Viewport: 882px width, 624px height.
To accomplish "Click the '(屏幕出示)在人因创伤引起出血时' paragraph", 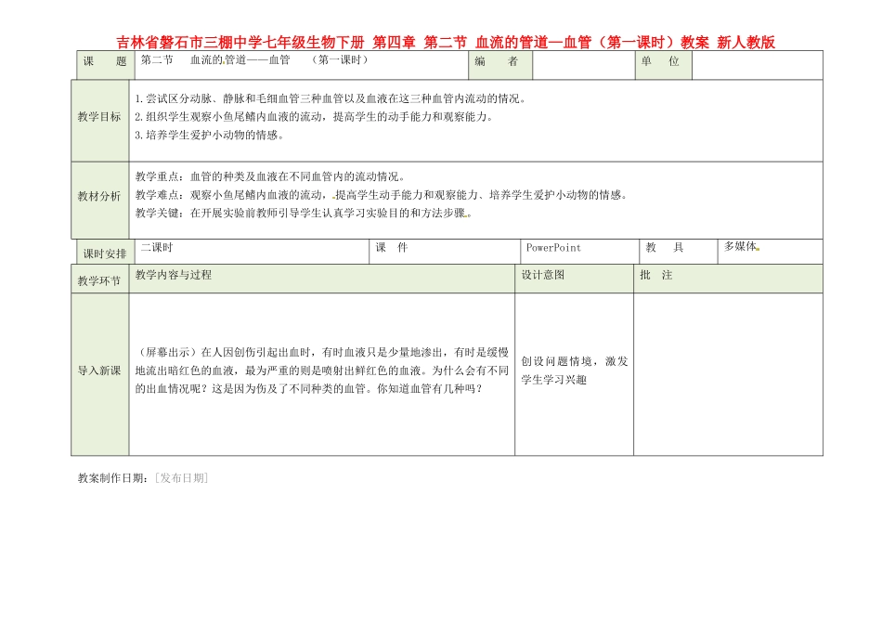I will [322, 370].
